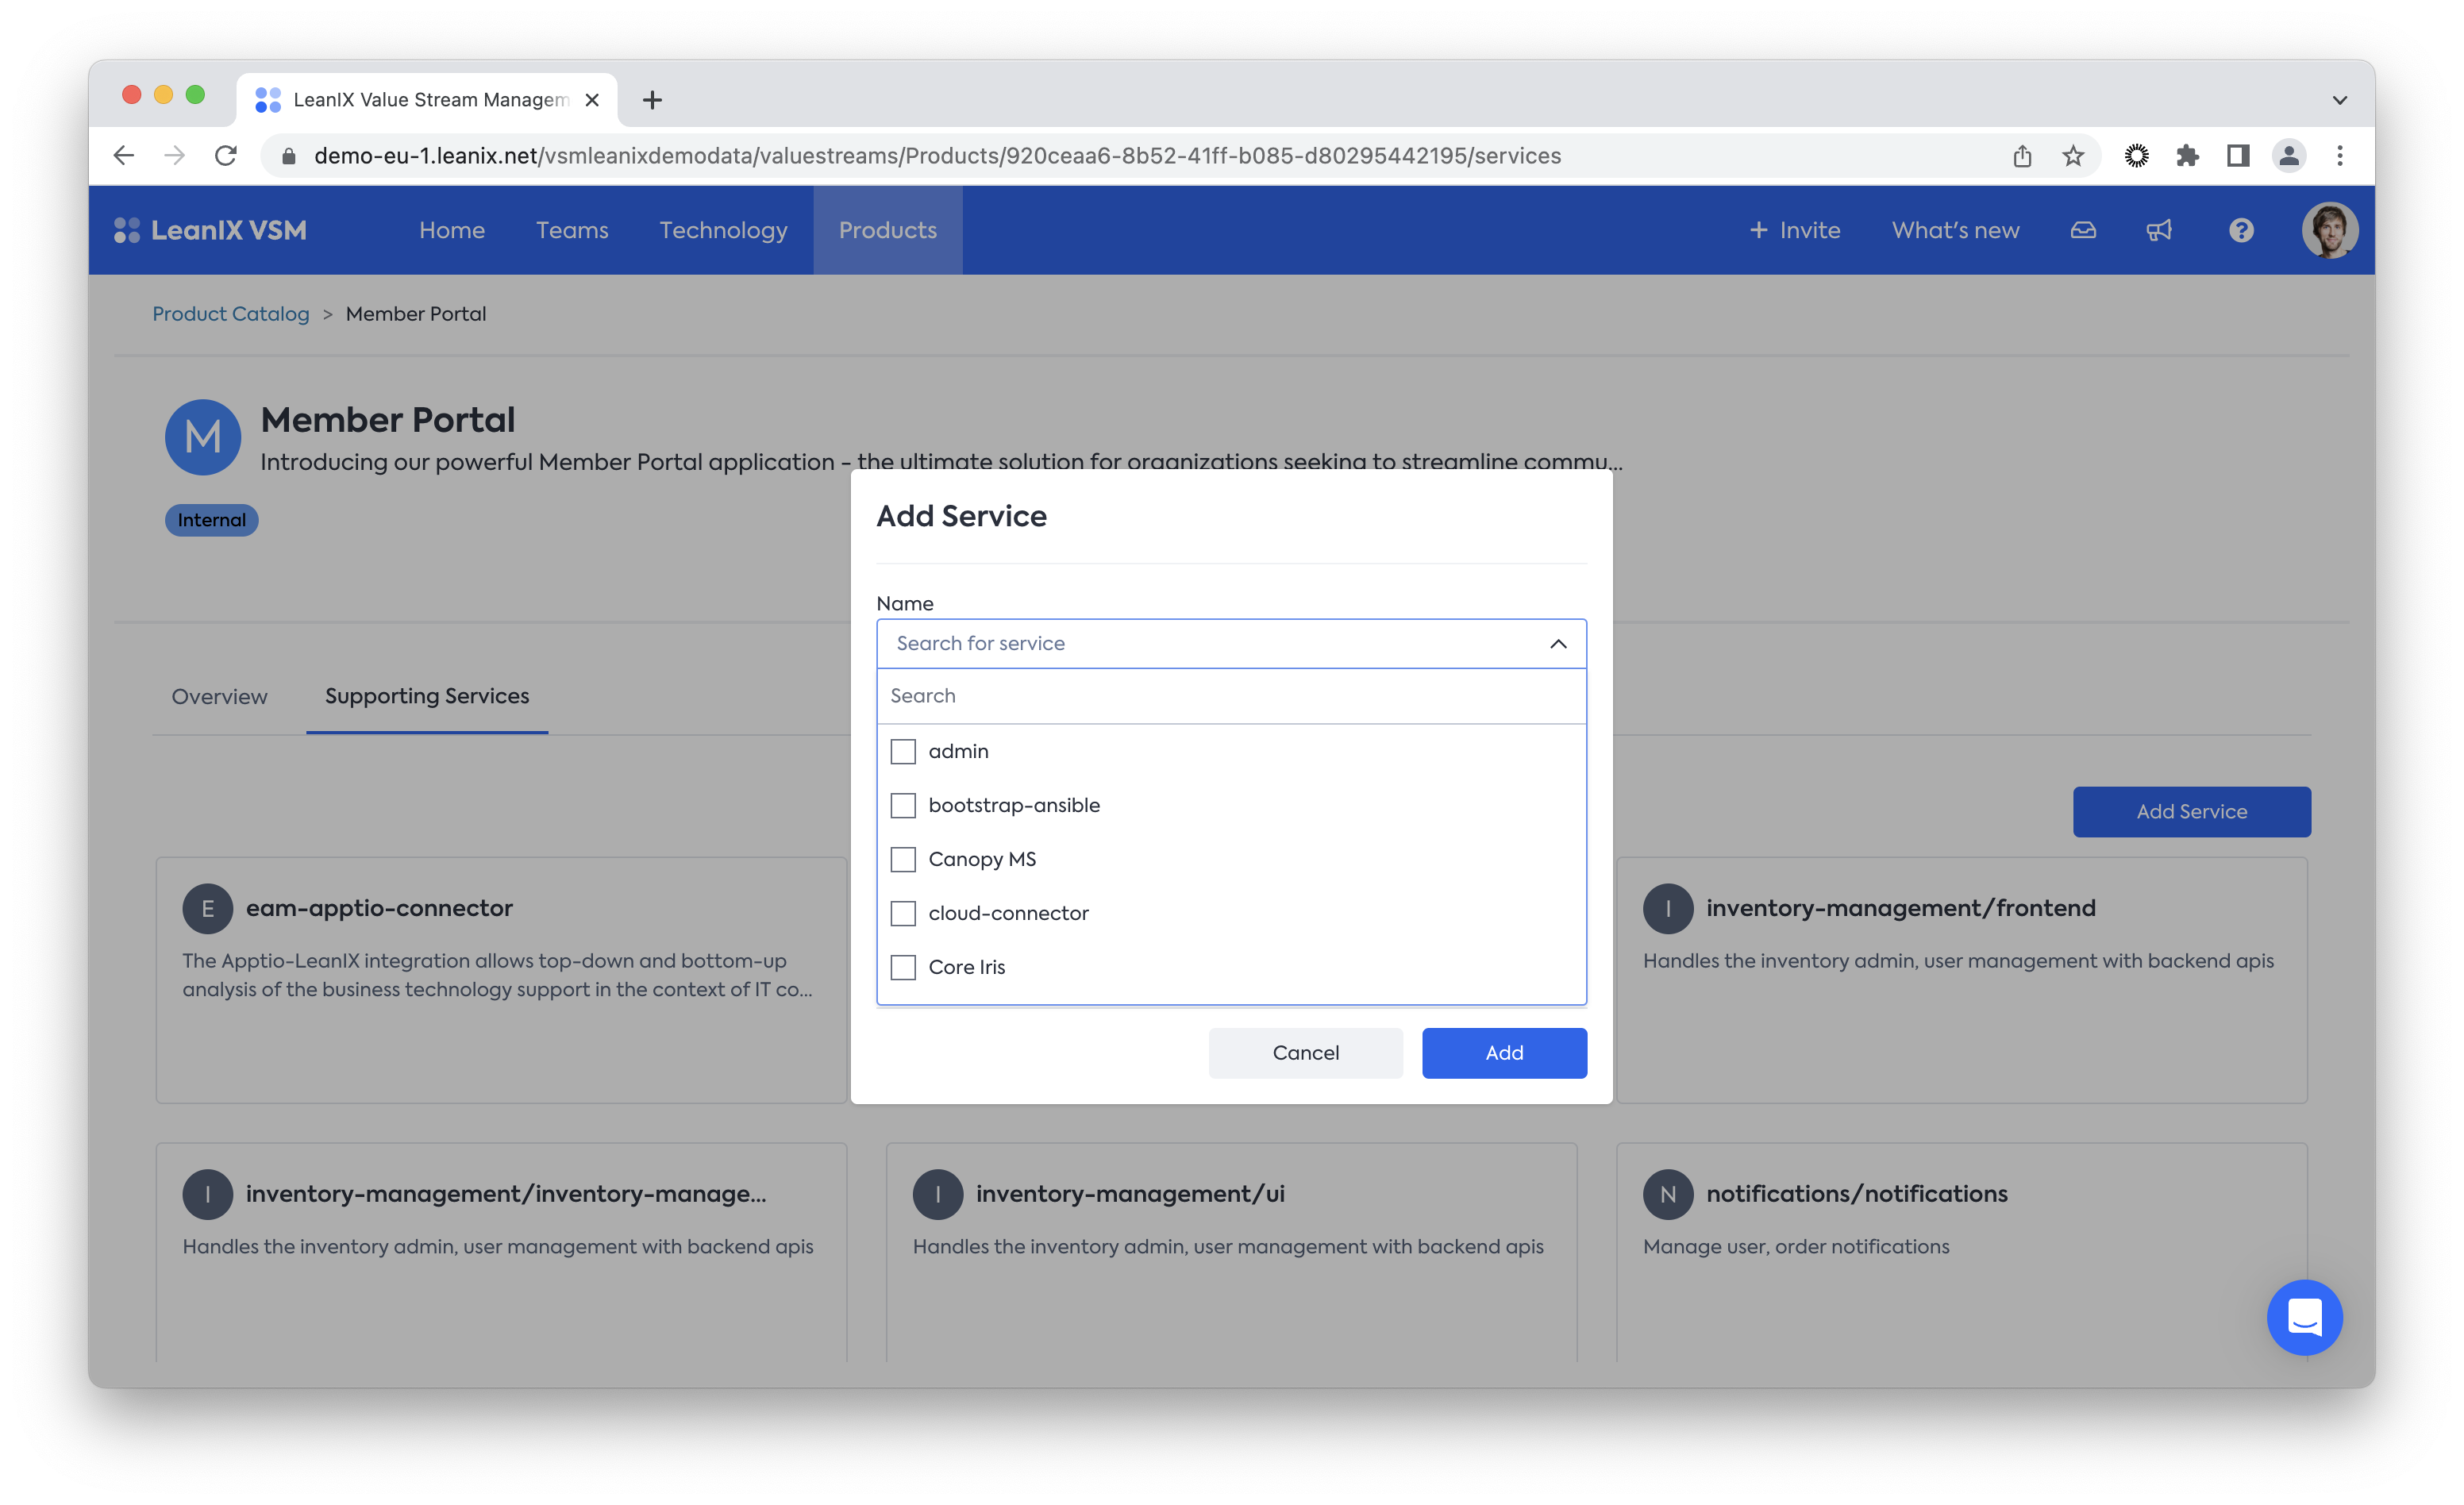Open the chat support bubble
Viewport: 2464px width, 1505px height.
[x=2304, y=1317]
